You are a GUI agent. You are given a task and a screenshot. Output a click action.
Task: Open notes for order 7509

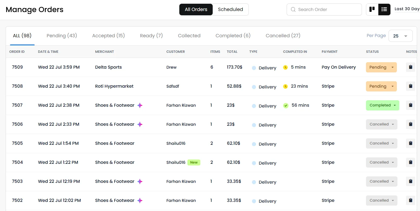click(410, 67)
